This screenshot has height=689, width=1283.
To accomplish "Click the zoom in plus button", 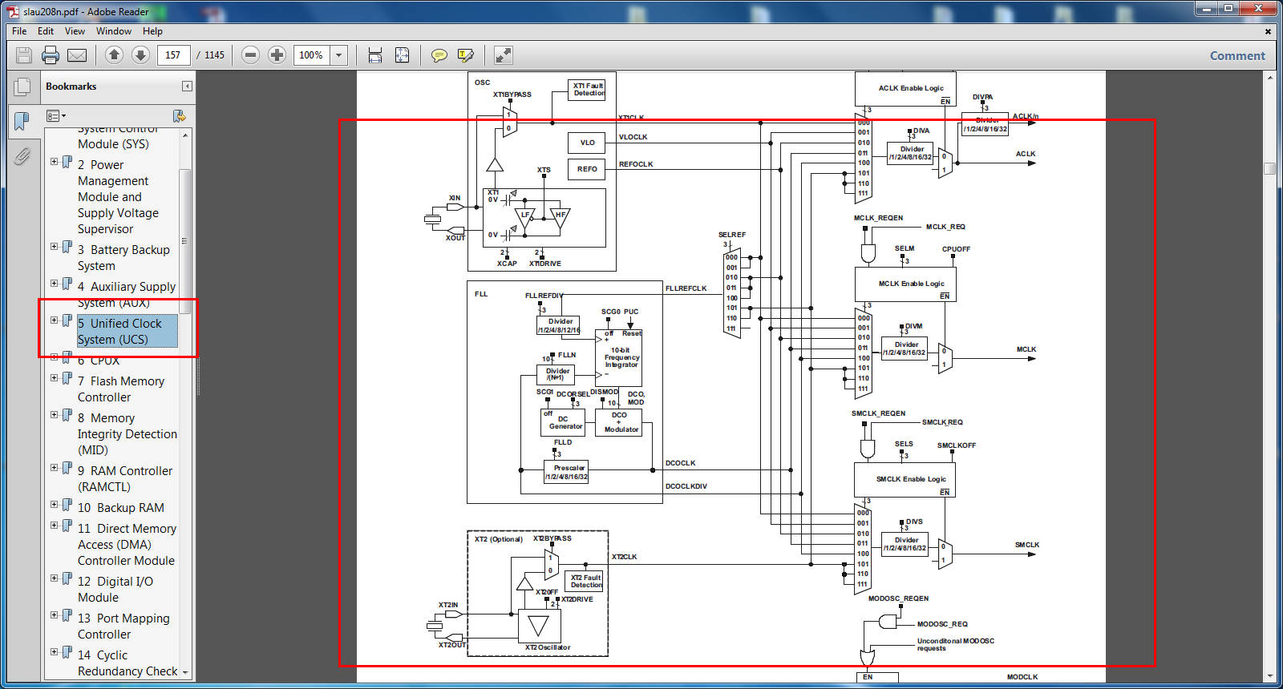I will coord(277,55).
